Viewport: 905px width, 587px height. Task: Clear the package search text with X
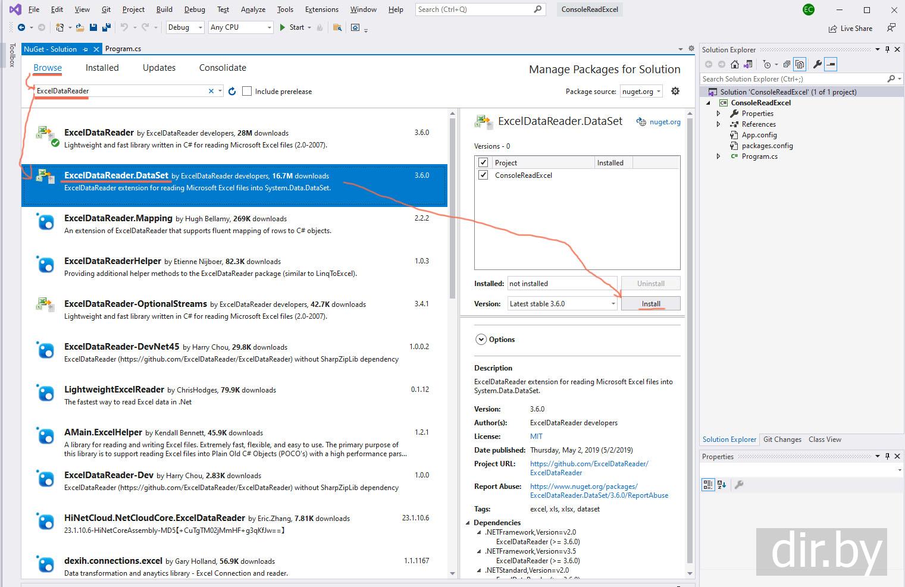(211, 91)
